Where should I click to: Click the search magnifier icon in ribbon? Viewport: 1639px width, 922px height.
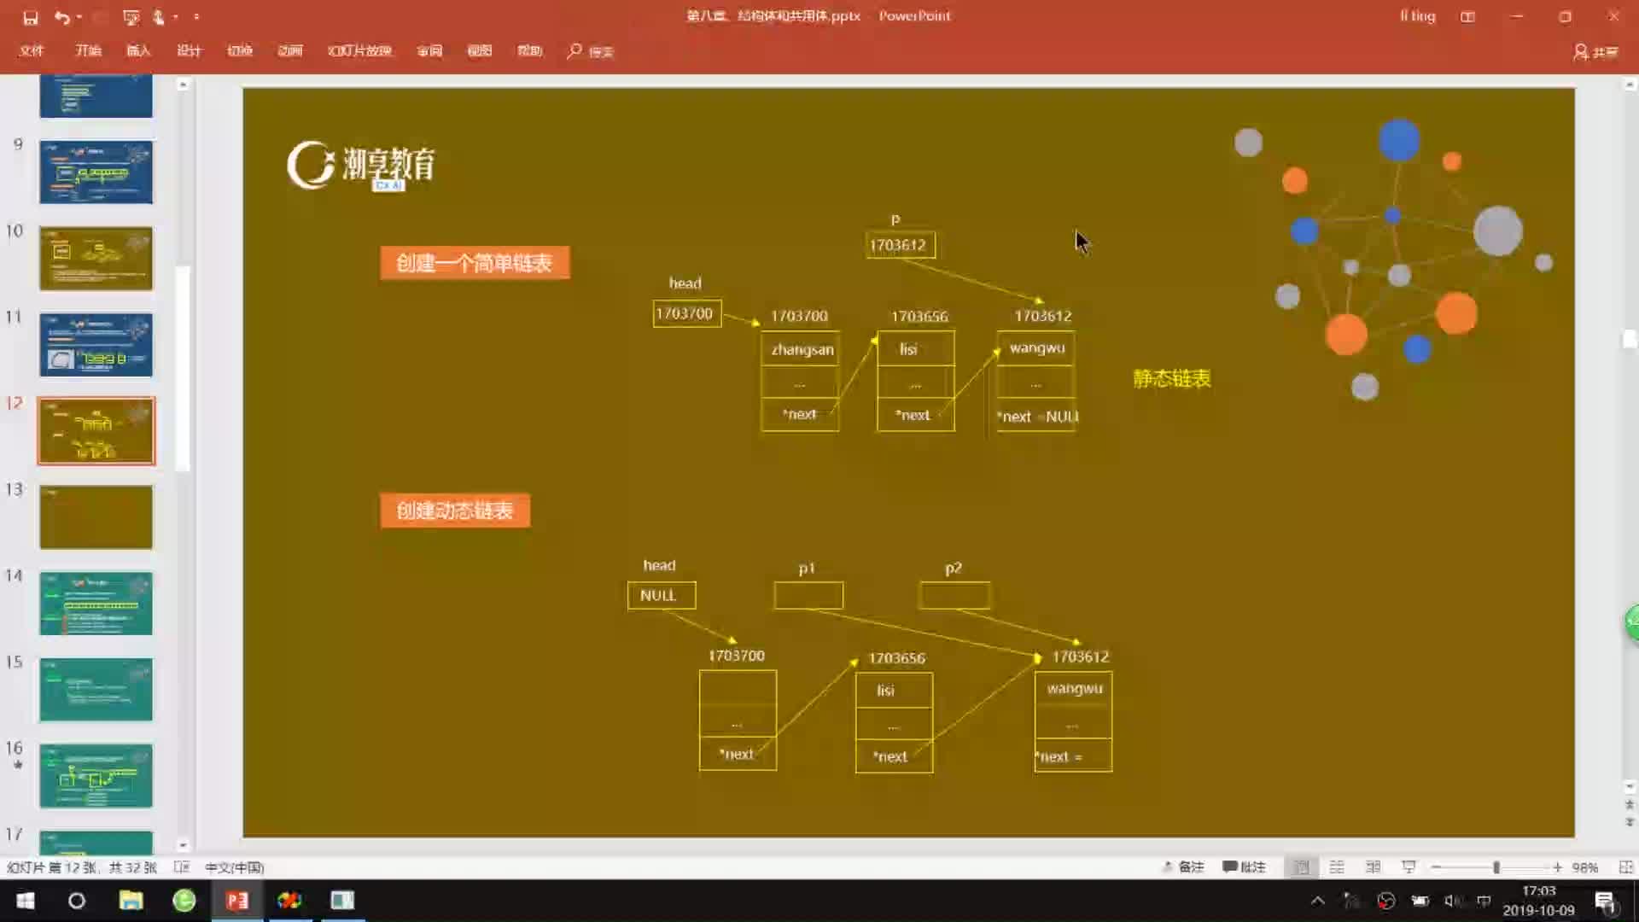pos(575,51)
